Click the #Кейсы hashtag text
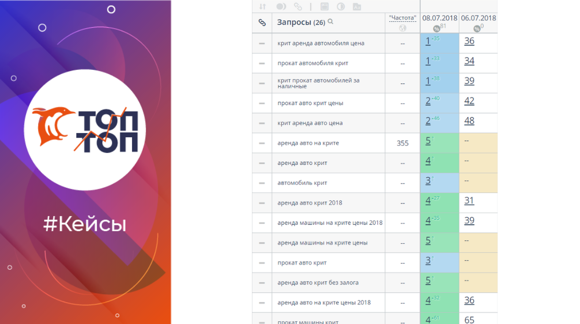The width and height of the screenshot is (580, 324). pyautogui.click(x=84, y=224)
